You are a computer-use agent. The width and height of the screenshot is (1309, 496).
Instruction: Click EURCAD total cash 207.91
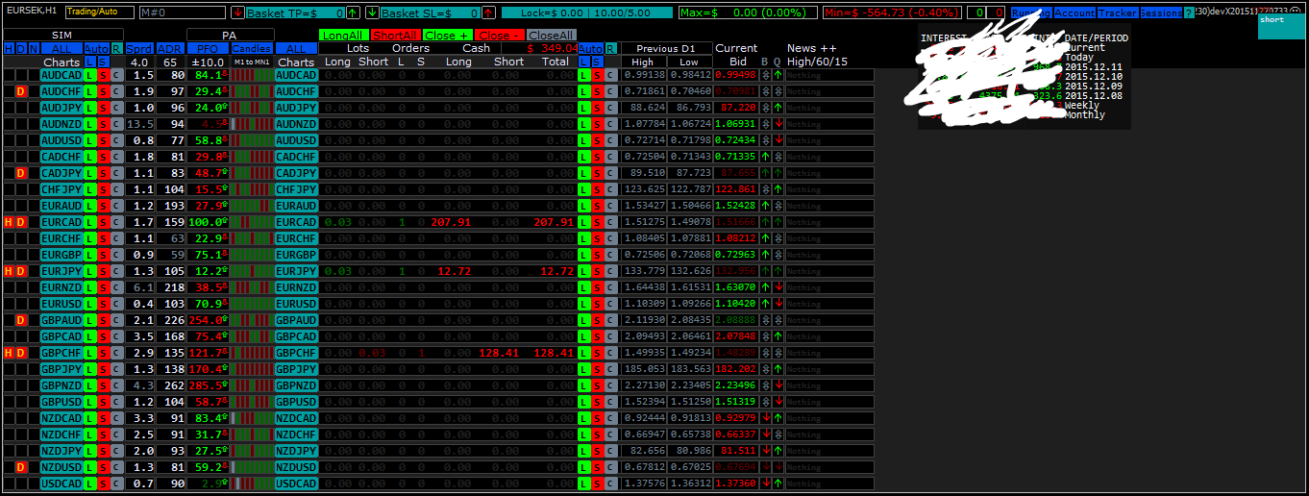pos(554,222)
